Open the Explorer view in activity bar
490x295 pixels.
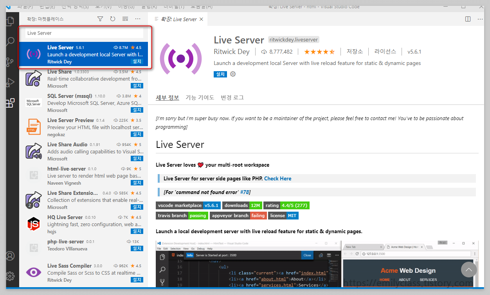[11, 21]
